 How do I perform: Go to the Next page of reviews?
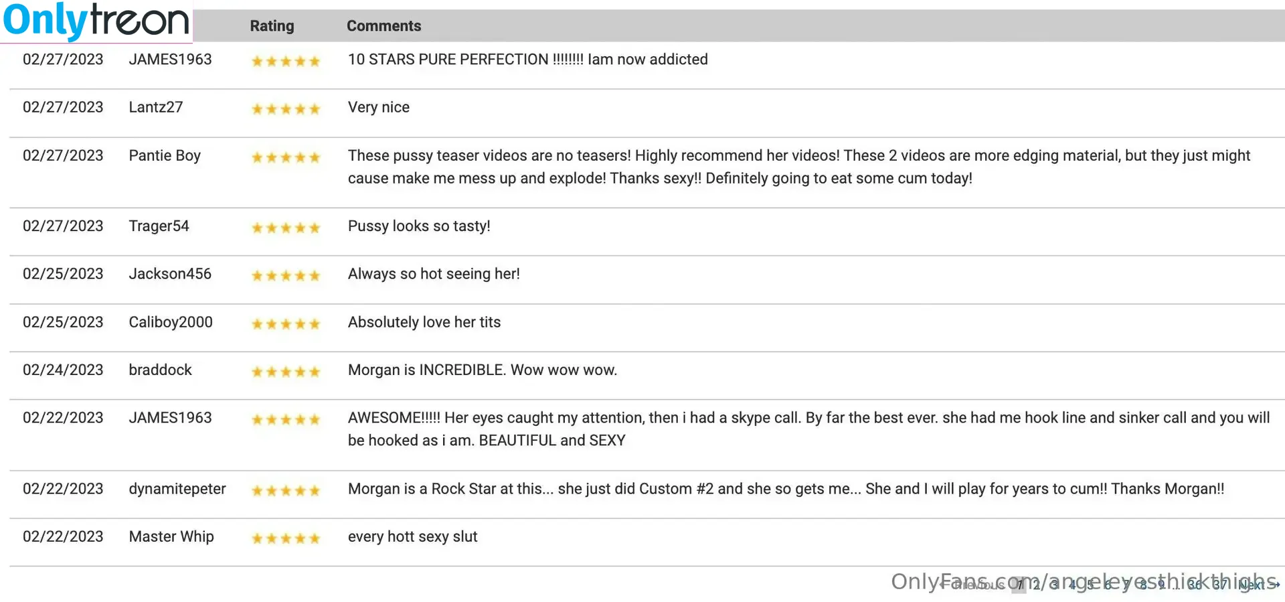pyautogui.click(x=1259, y=585)
